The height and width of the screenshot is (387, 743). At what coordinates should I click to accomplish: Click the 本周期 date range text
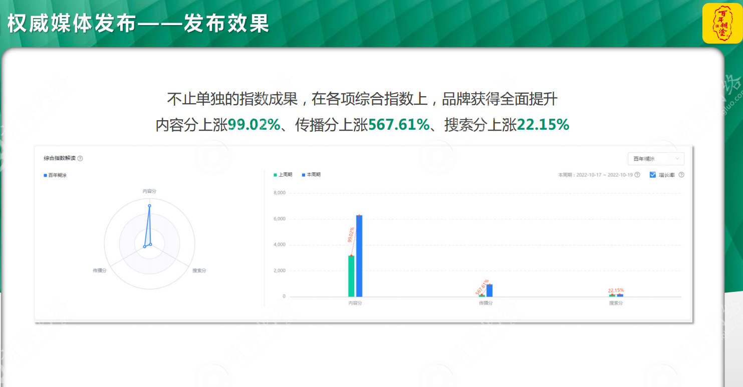596,175
